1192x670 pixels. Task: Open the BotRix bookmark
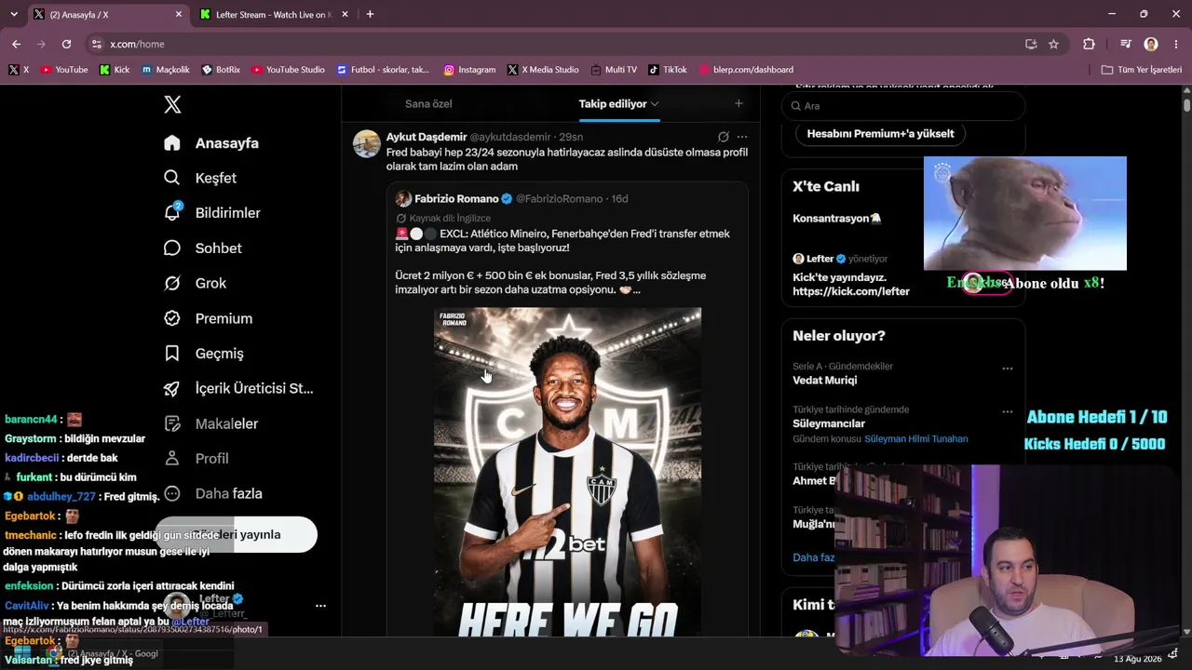tap(221, 70)
